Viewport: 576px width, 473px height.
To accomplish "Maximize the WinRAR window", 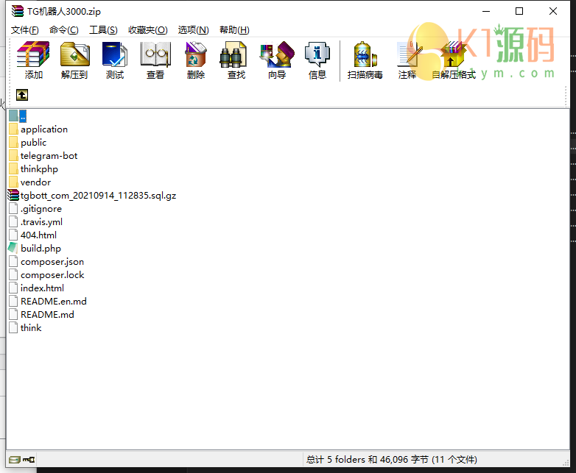I will coord(519,11).
